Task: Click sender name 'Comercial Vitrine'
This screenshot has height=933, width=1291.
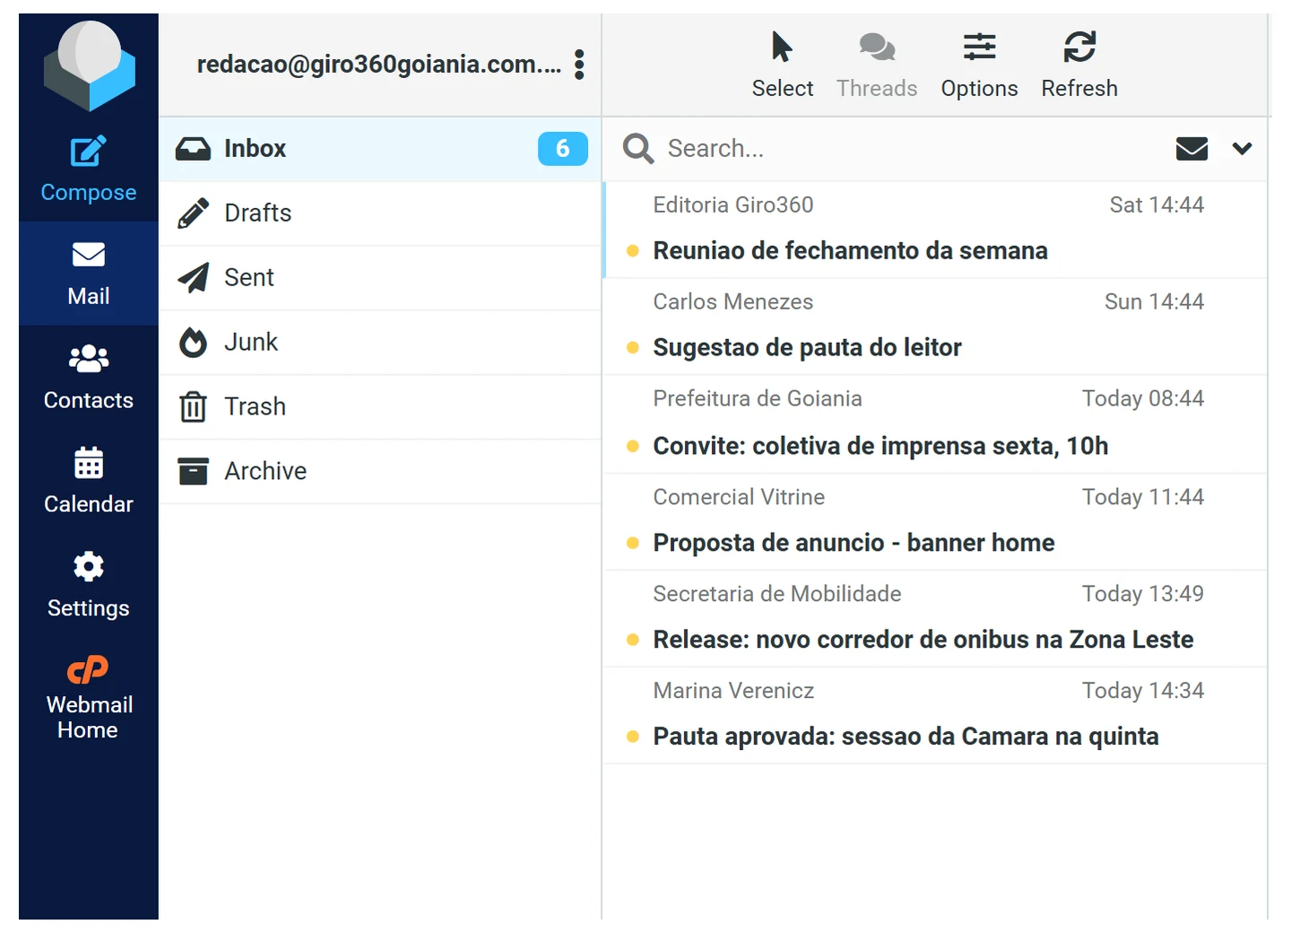Action: (x=739, y=497)
